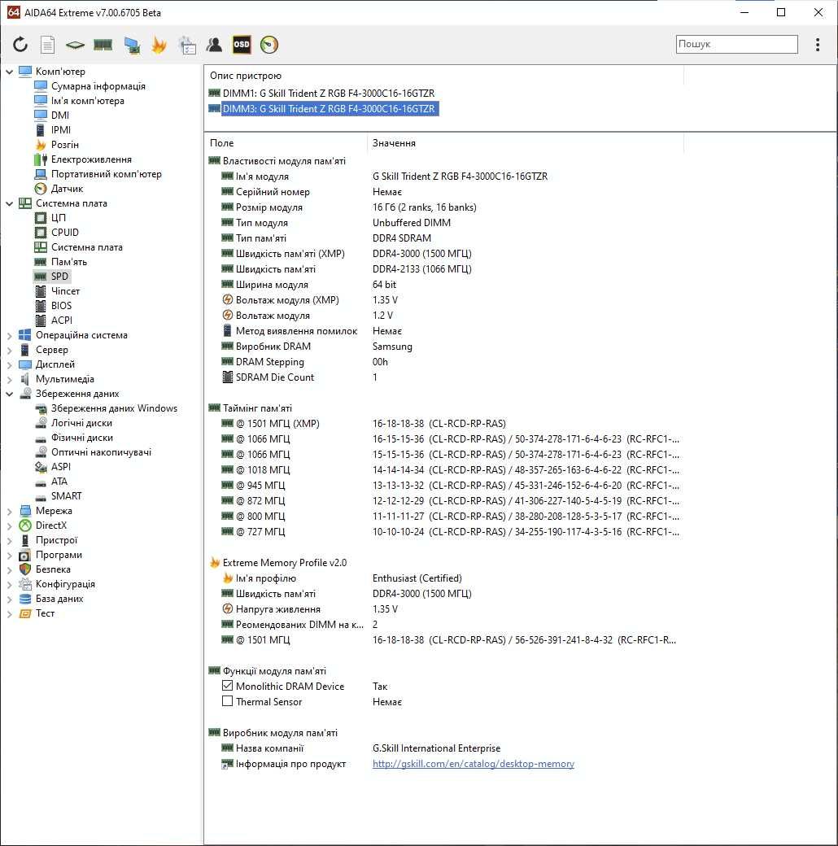Select the Ім'я профілю Enthusiast row

coord(443,578)
